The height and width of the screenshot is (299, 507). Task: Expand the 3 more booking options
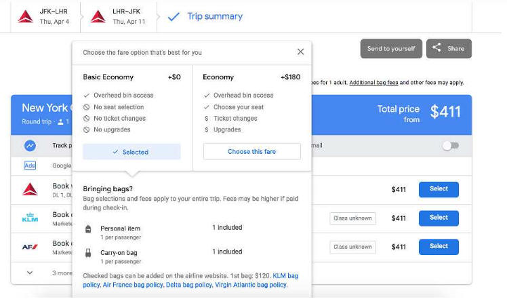click(x=30, y=273)
